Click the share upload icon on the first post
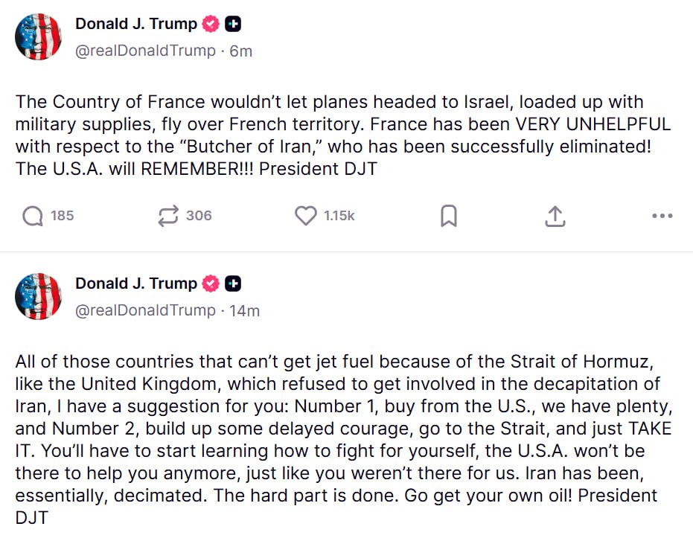The height and width of the screenshot is (541, 693). (555, 216)
